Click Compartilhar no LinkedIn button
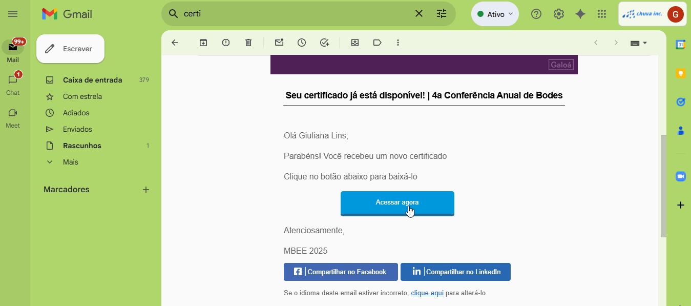This screenshot has height=306, width=691. click(x=455, y=272)
